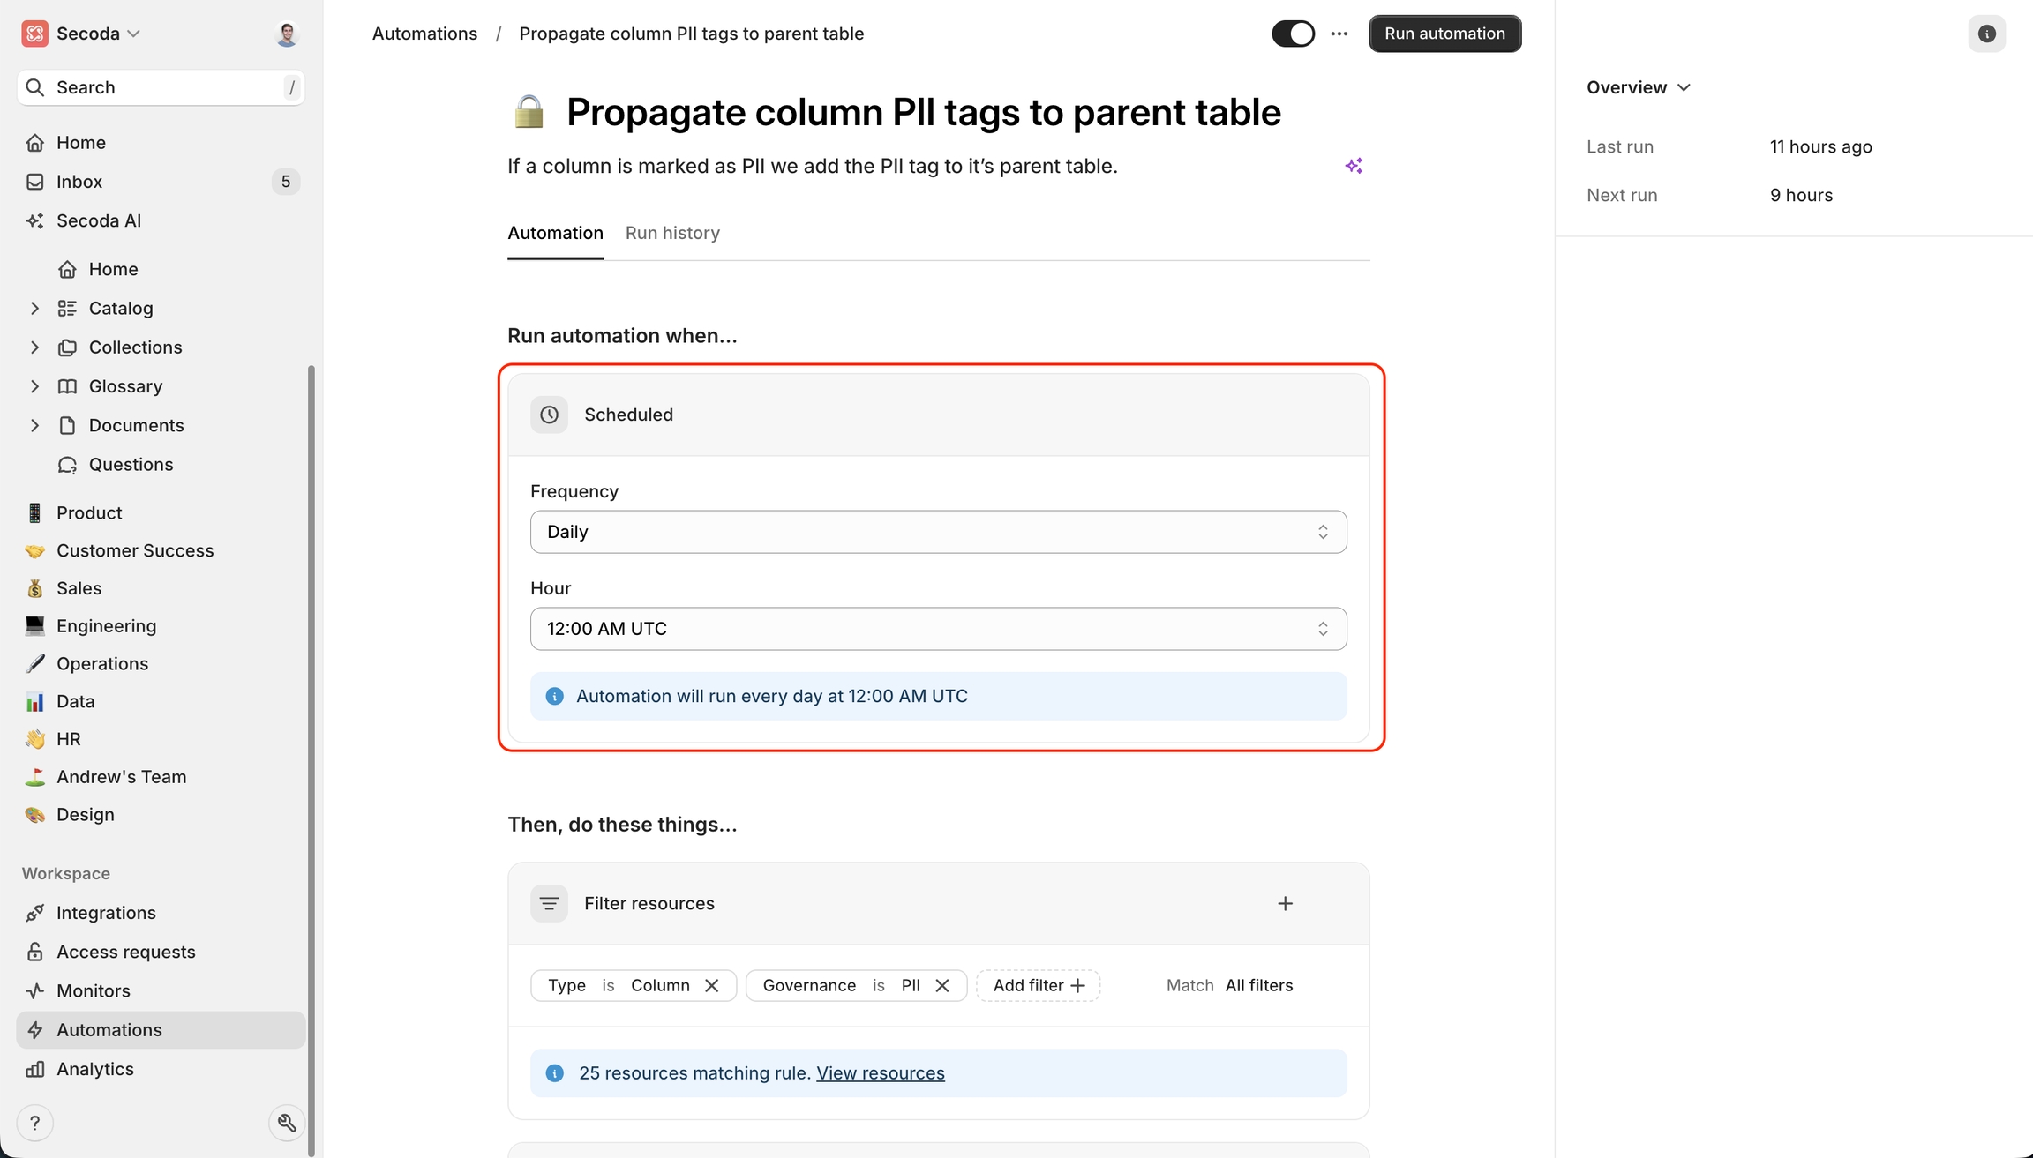Click the info icon in the right panel
Image resolution: width=2033 pixels, height=1158 pixels.
(x=1986, y=34)
